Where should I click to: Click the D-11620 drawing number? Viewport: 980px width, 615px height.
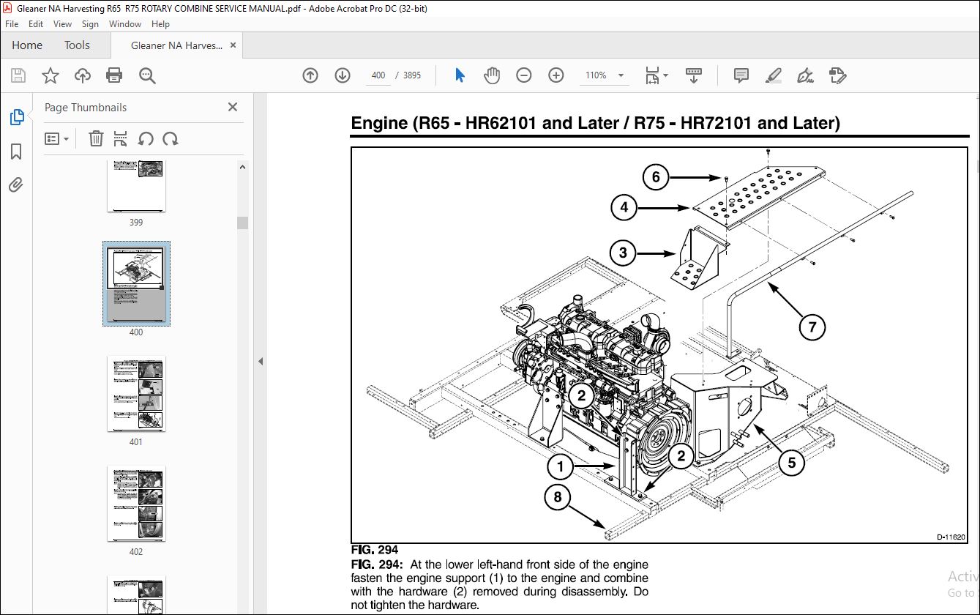[x=951, y=537]
